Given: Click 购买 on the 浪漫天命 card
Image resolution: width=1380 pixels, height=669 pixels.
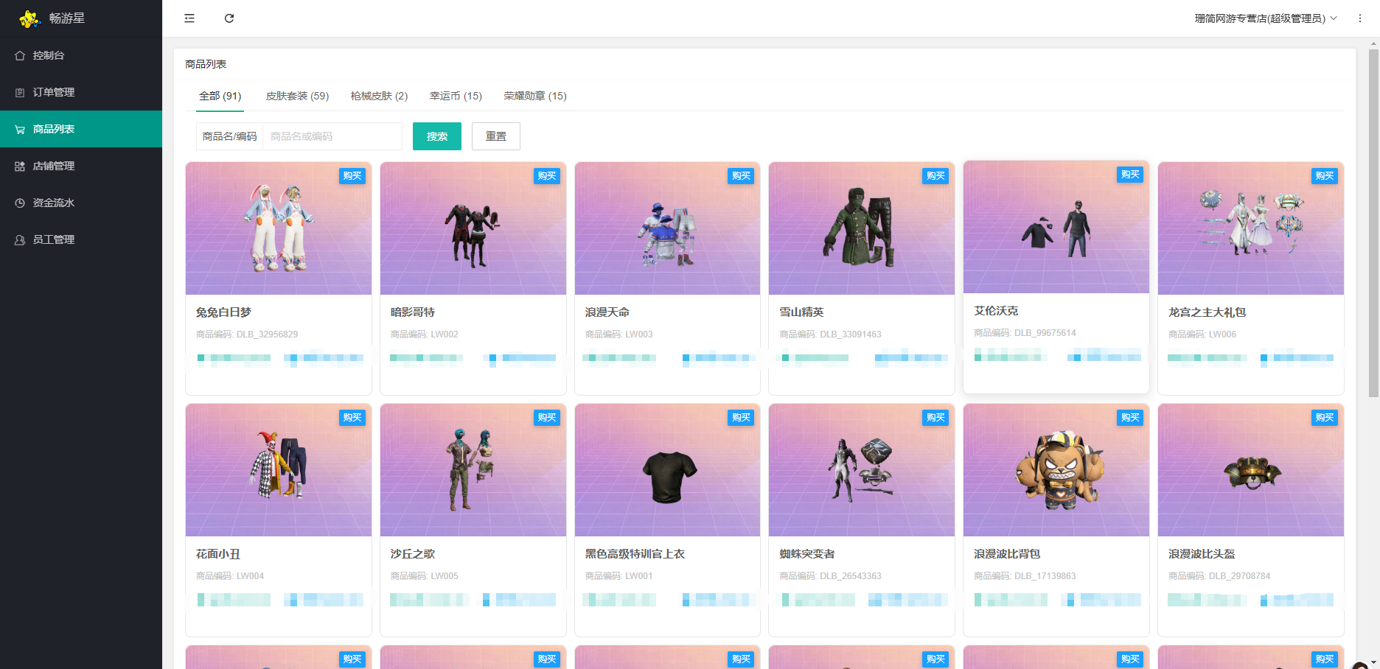Looking at the screenshot, I should point(741,176).
